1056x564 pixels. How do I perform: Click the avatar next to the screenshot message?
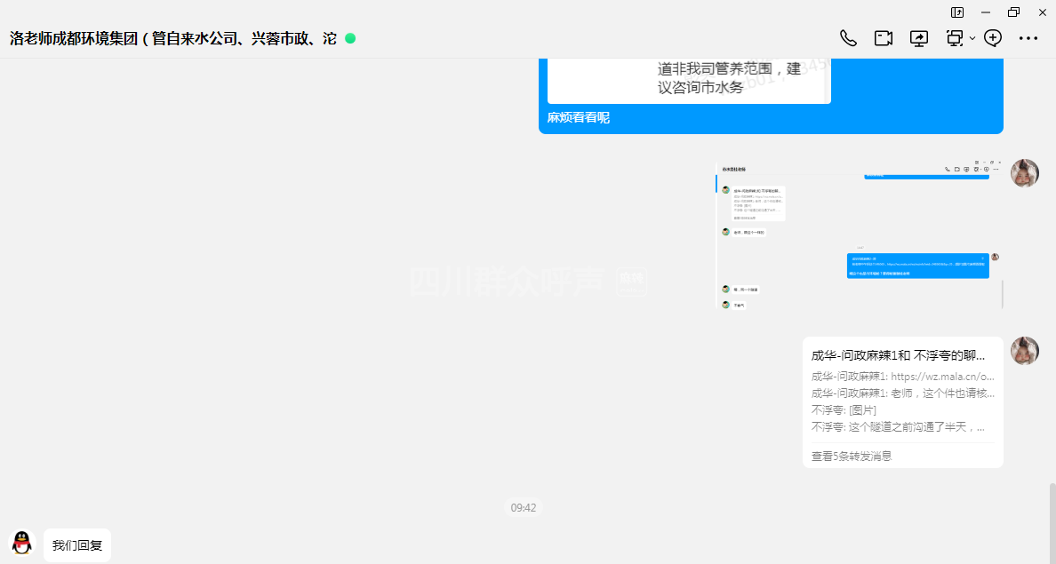pos(1025,173)
